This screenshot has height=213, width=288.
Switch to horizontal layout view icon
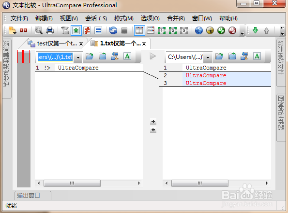tap(151, 30)
